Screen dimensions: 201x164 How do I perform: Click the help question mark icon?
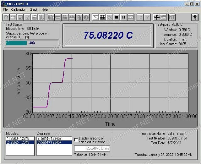coord(195,17)
